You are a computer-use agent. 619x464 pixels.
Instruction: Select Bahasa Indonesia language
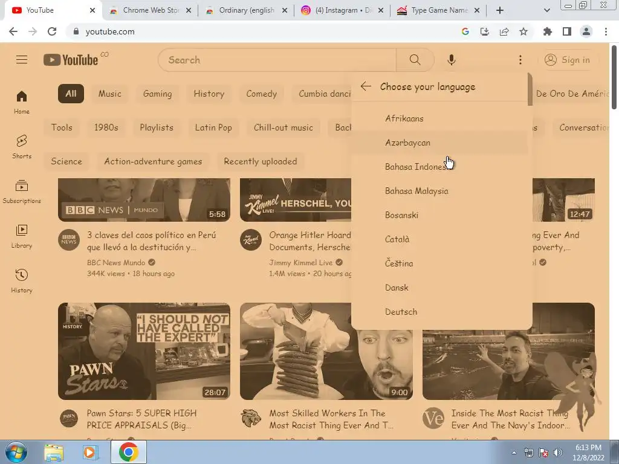439,167
